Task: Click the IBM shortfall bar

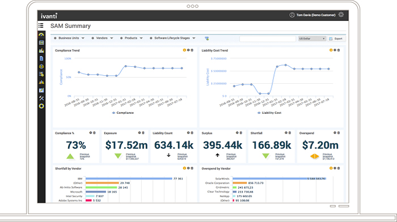Action: [x=129, y=178]
